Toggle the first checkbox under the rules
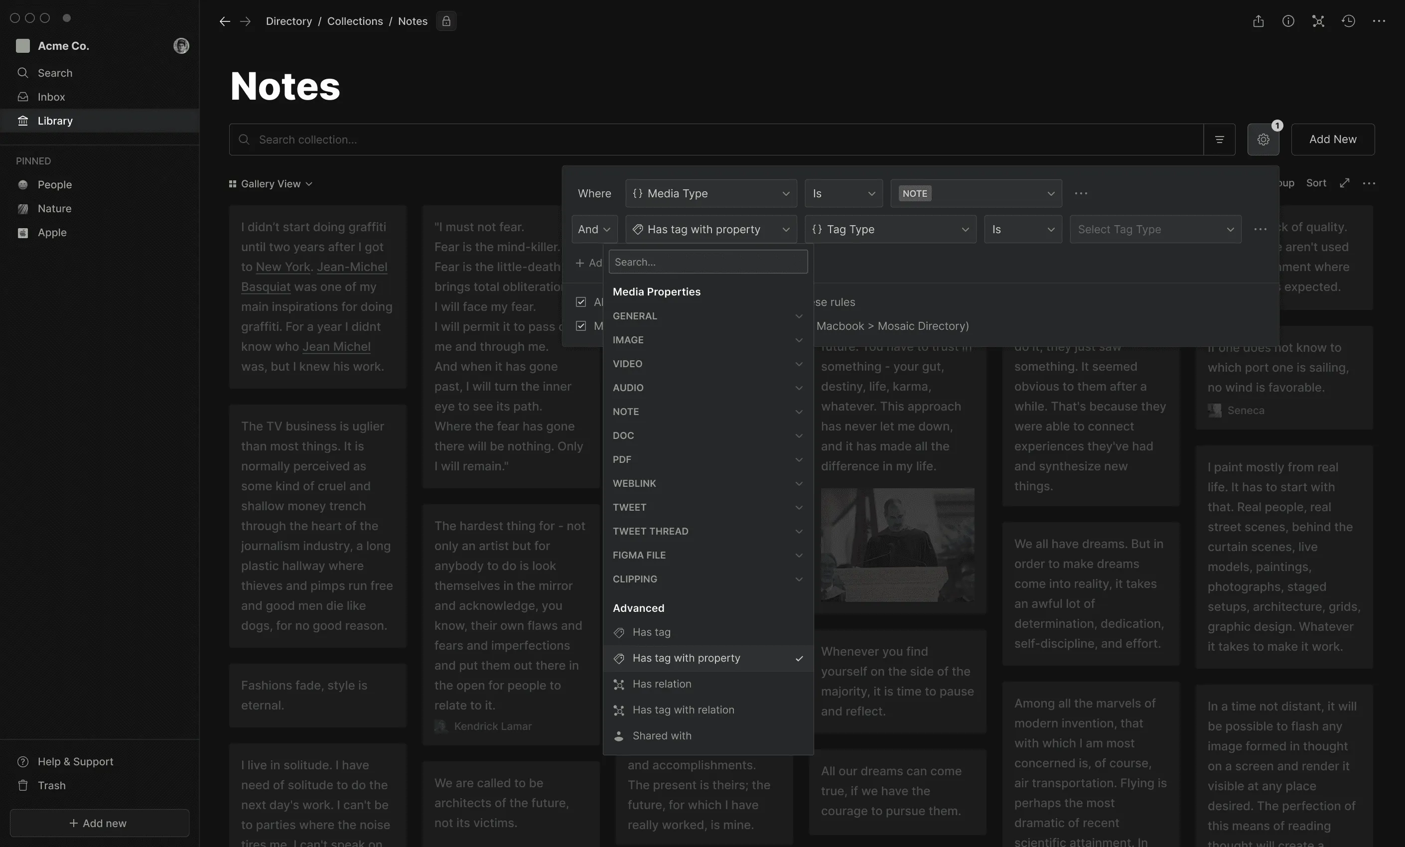The width and height of the screenshot is (1405, 847). [580, 302]
